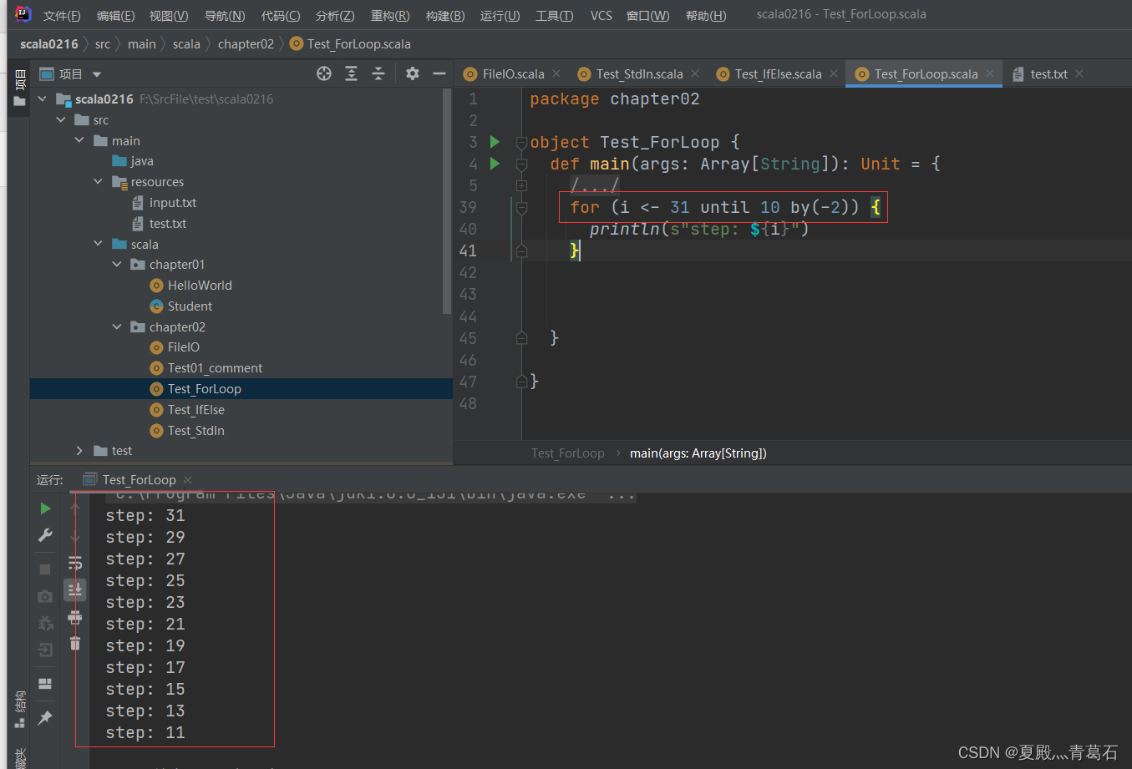Expand the test folder node
This screenshot has width=1132, height=769.
pyautogui.click(x=80, y=451)
